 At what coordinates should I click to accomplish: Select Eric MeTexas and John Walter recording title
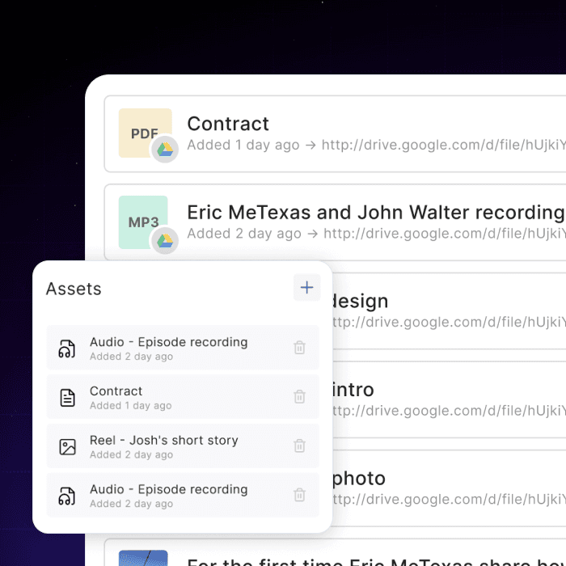point(376,213)
